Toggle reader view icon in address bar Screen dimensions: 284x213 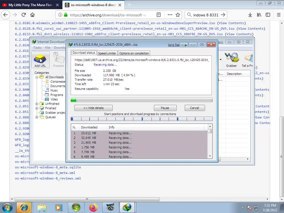[x=158, y=15]
